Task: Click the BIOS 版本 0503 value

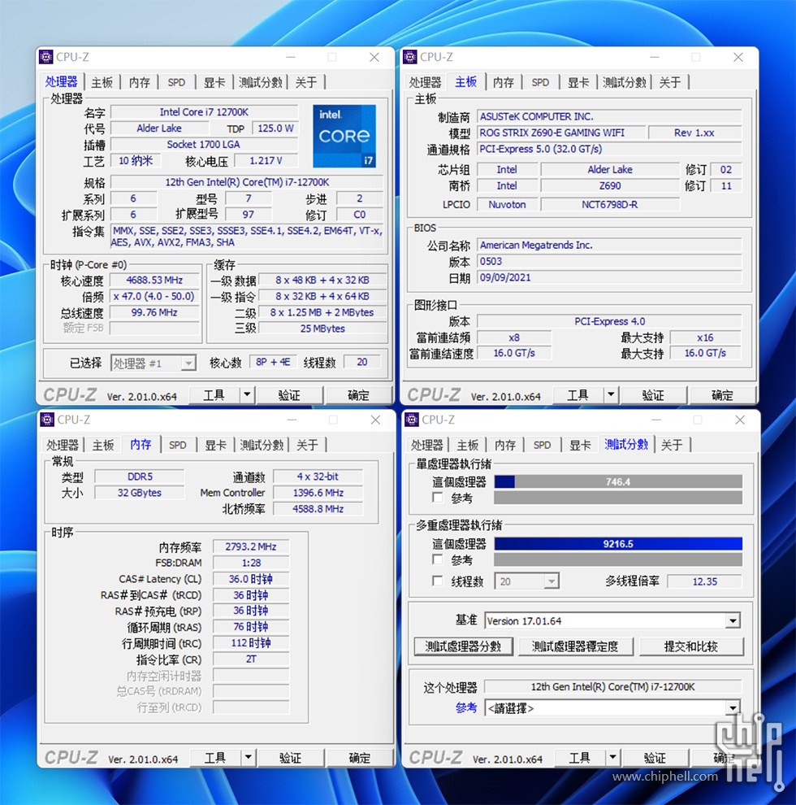Action: point(609,261)
